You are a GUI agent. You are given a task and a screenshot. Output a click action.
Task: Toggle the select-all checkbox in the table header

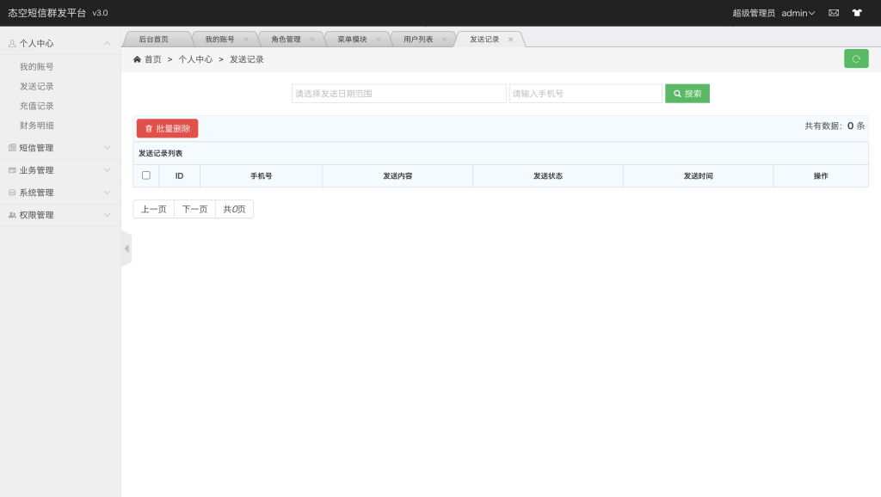(x=145, y=175)
